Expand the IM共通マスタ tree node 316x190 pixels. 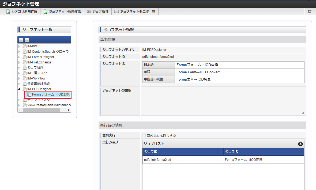[x=19, y=73]
